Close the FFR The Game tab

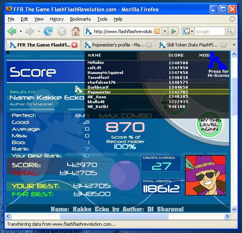(x=74, y=45)
